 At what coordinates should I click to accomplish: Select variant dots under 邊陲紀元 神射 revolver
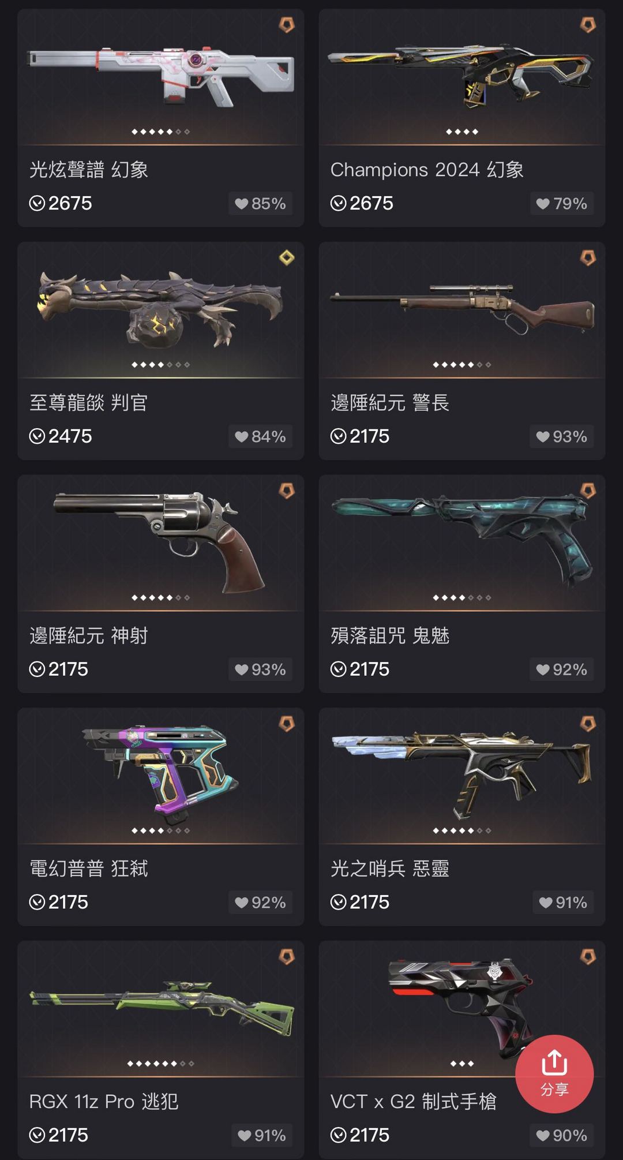[x=160, y=597]
